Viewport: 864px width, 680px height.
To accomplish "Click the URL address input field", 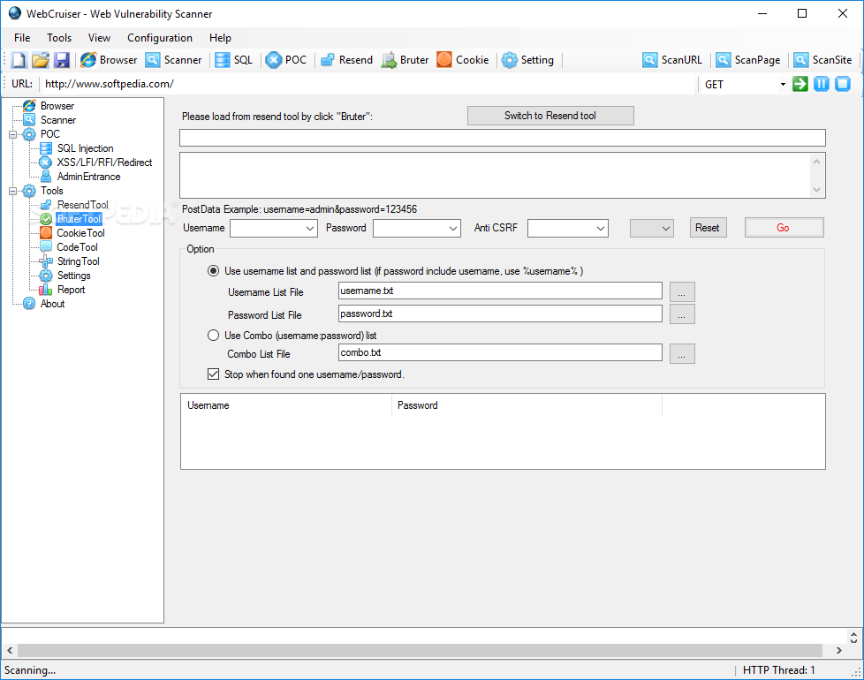I will 369,84.
